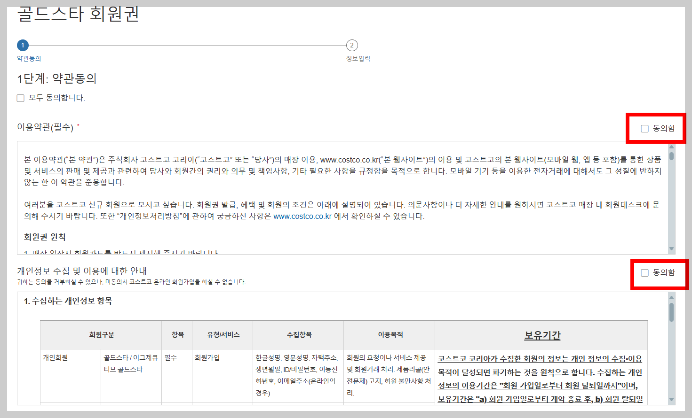
Task: Click heading 1. 수집하는 개인정보 항목
Action: [68, 301]
